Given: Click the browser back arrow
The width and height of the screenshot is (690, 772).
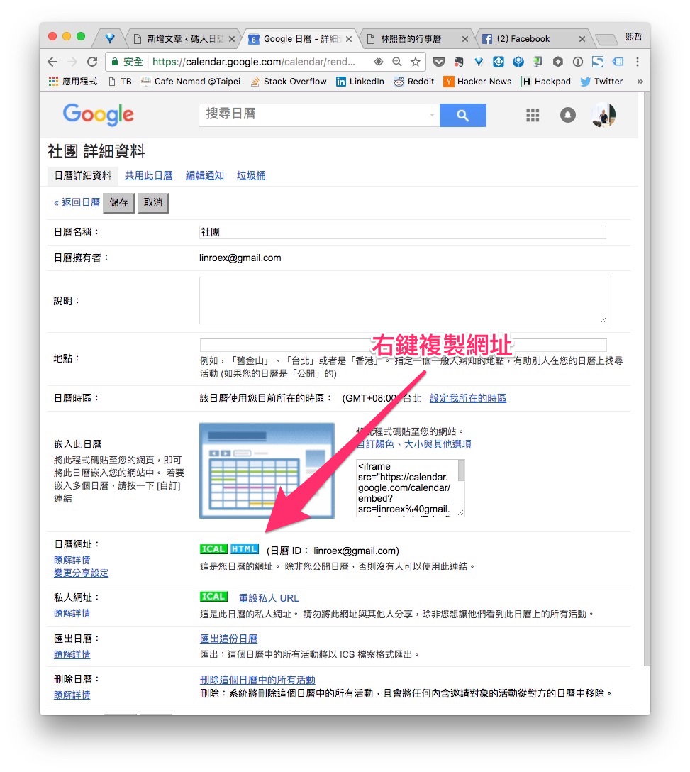Looking at the screenshot, I should click(x=52, y=62).
